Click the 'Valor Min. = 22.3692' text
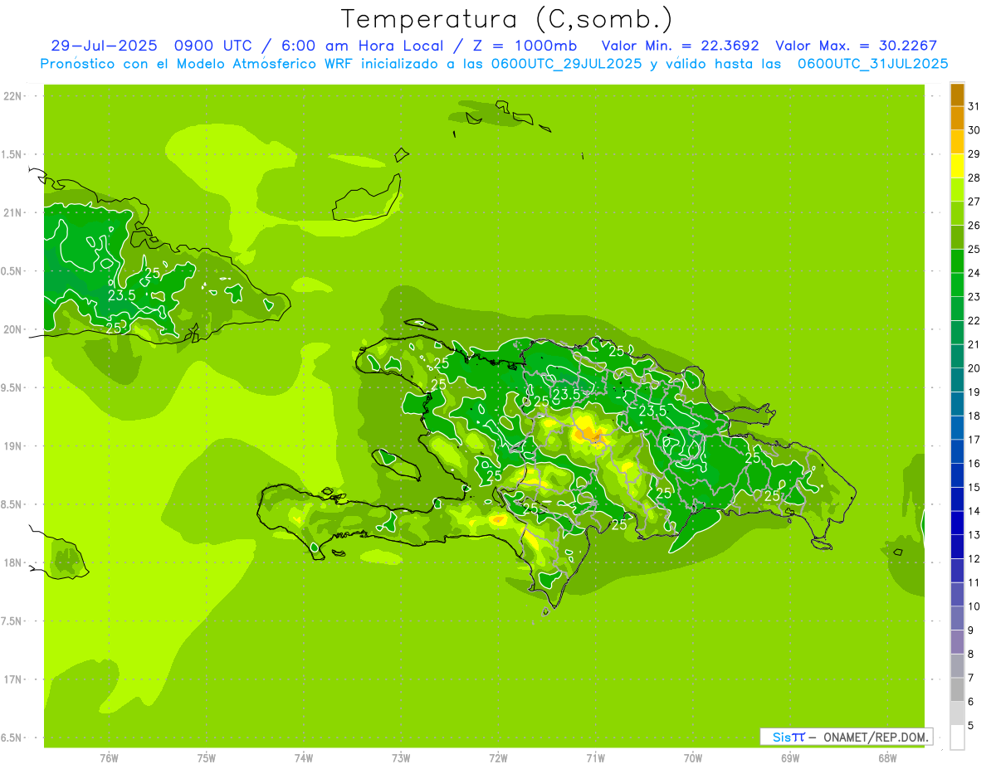The image size is (996, 769). click(681, 46)
